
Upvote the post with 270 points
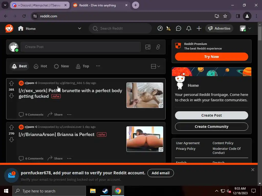11,127
